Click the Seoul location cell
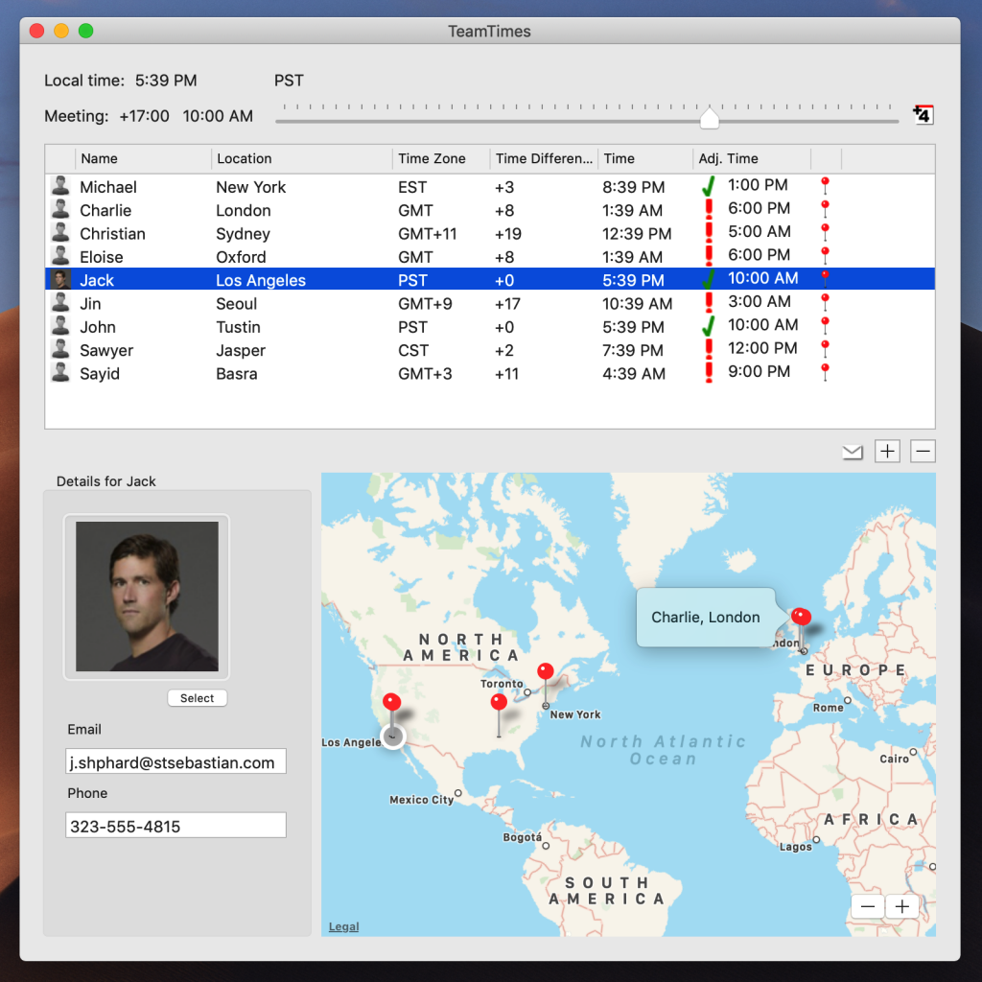982x982 pixels. click(x=237, y=304)
